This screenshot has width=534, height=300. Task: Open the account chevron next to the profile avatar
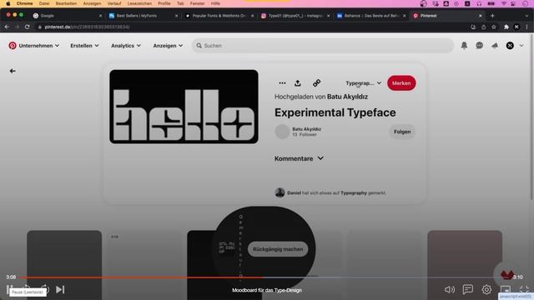pos(521,46)
